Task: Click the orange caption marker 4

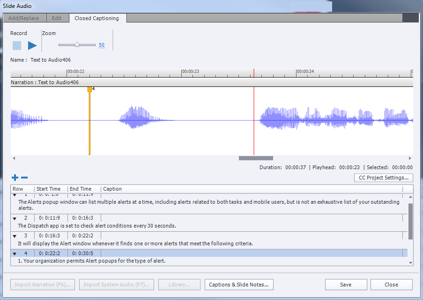Action: point(89,89)
